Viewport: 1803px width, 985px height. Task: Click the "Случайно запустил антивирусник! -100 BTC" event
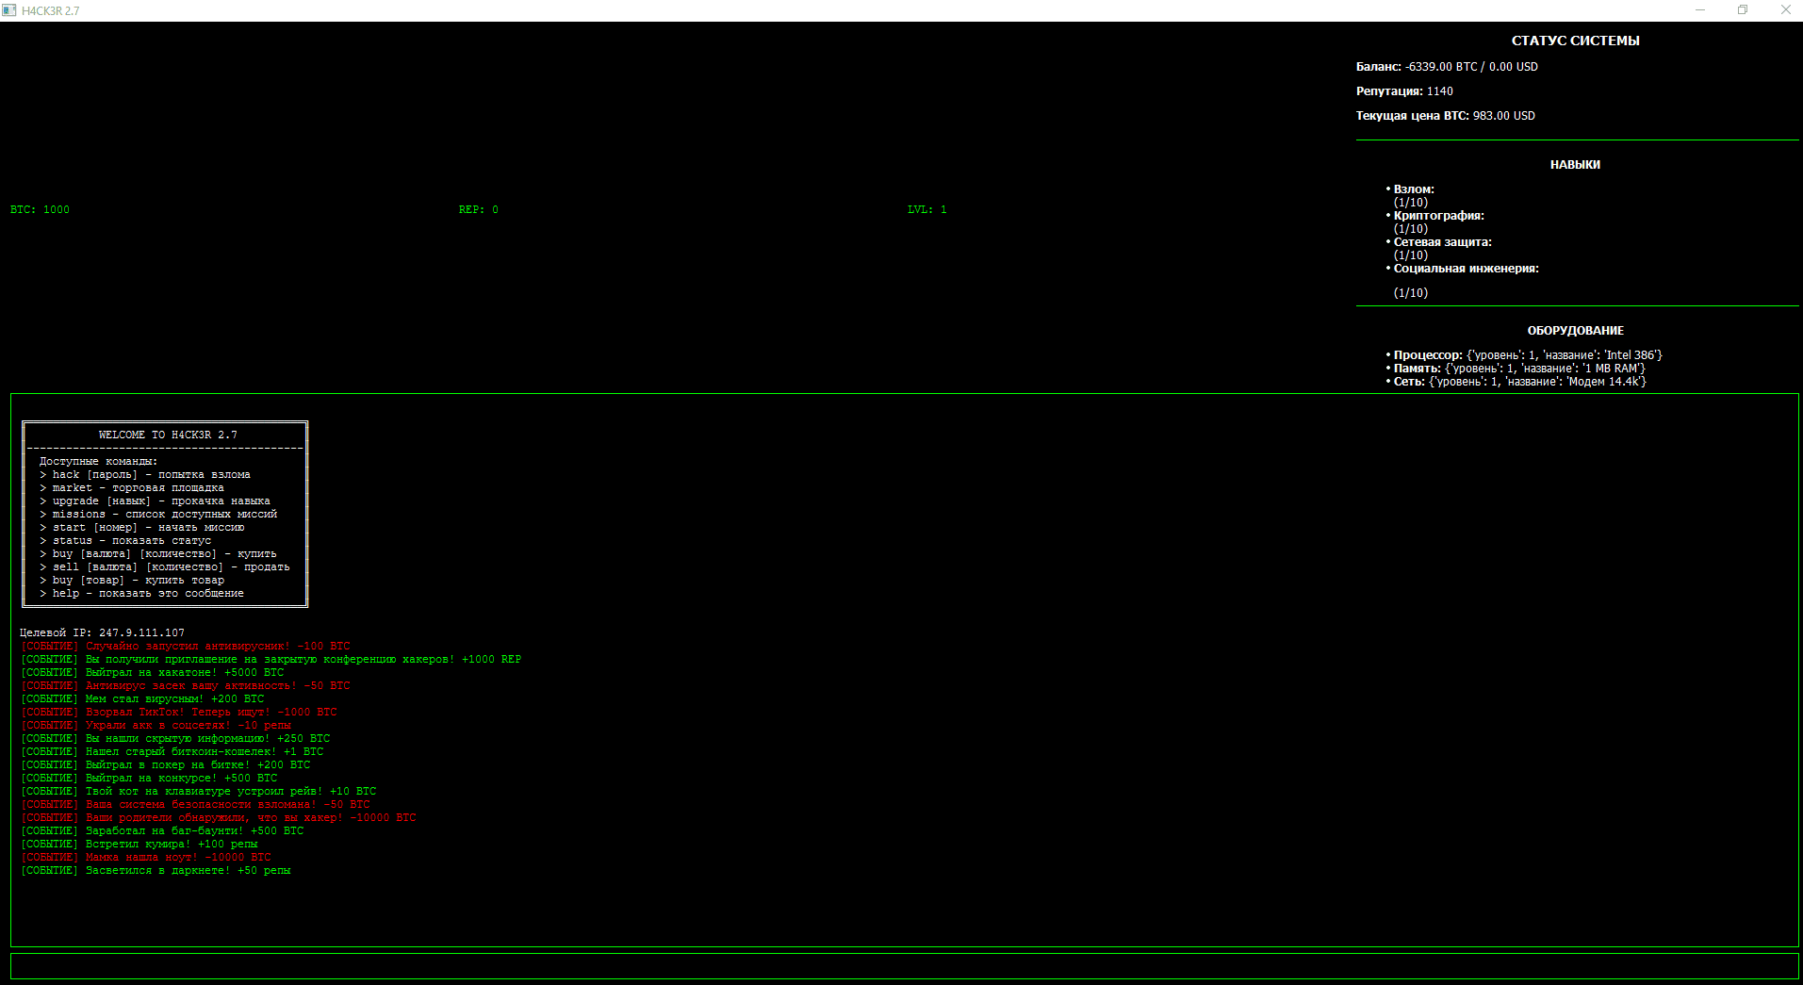pyautogui.click(x=185, y=646)
